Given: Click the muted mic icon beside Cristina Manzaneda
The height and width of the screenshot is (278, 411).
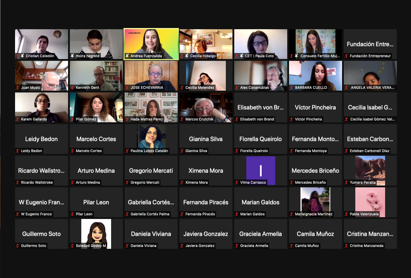Looking at the screenshot, I should tap(347, 246).
